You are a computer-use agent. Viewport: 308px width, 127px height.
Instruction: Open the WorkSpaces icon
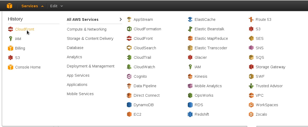click(x=251, y=105)
